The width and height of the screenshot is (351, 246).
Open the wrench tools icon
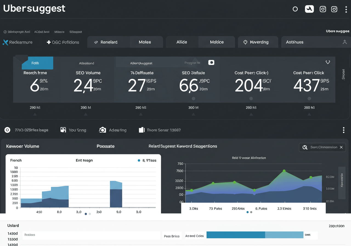309,9
